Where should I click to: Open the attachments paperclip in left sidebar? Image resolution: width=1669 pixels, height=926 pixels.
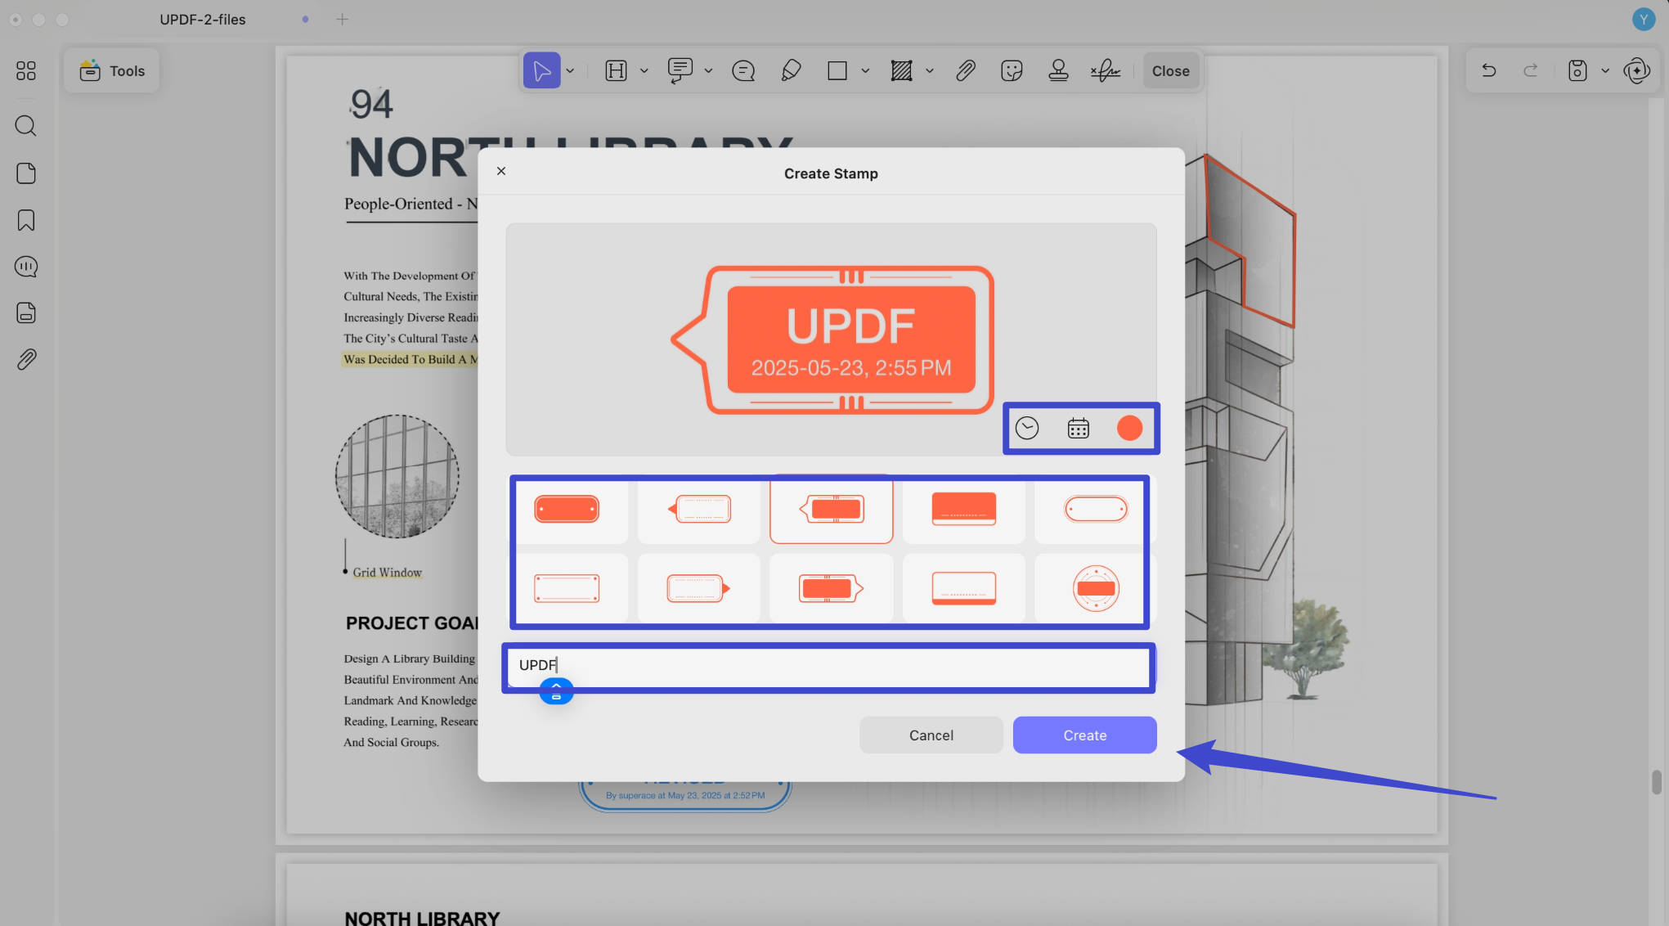[x=26, y=360]
